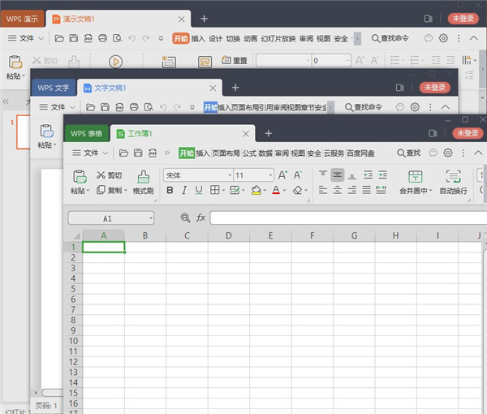This screenshot has width=487, height=414.
Task: Click the WPS 表格 home button
Action: coord(87,134)
